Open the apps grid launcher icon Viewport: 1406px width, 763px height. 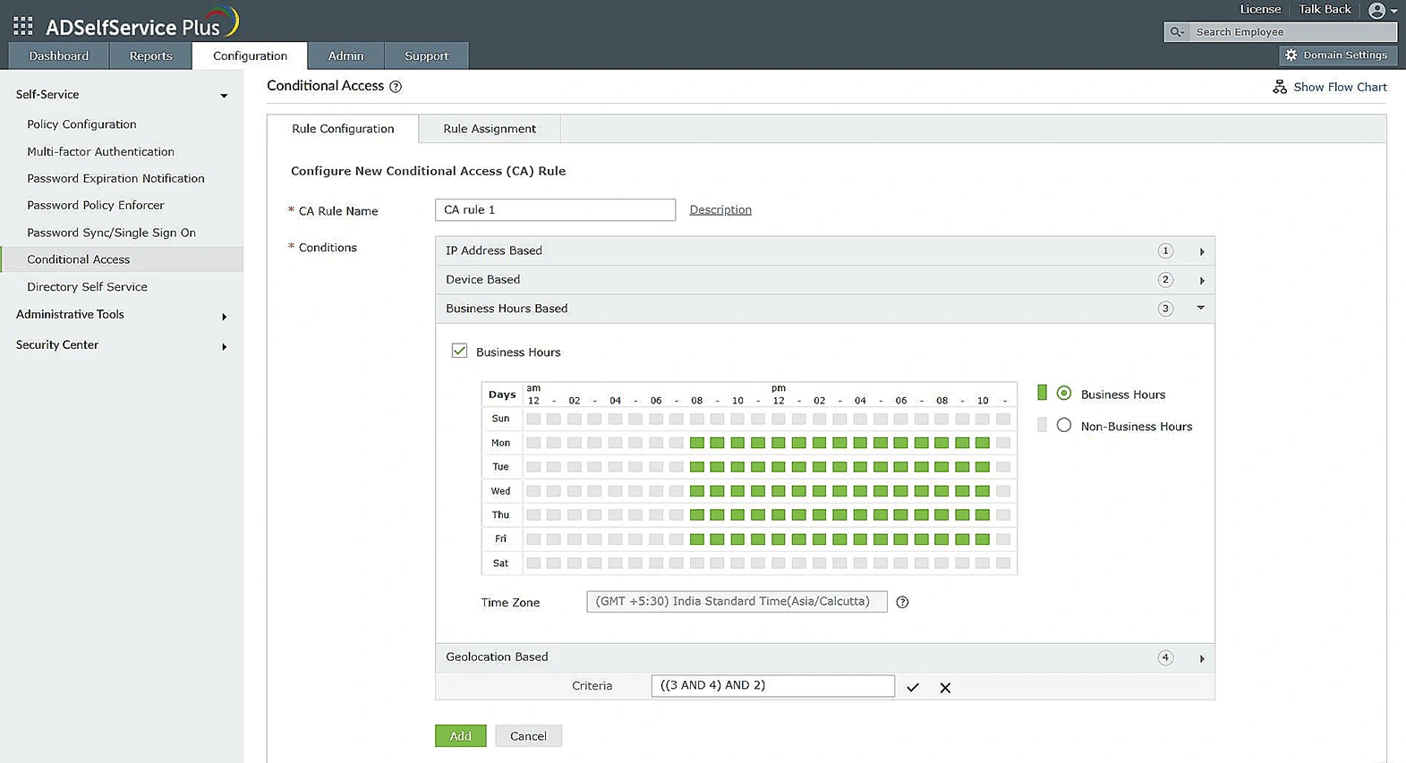[x=23, y=26]
